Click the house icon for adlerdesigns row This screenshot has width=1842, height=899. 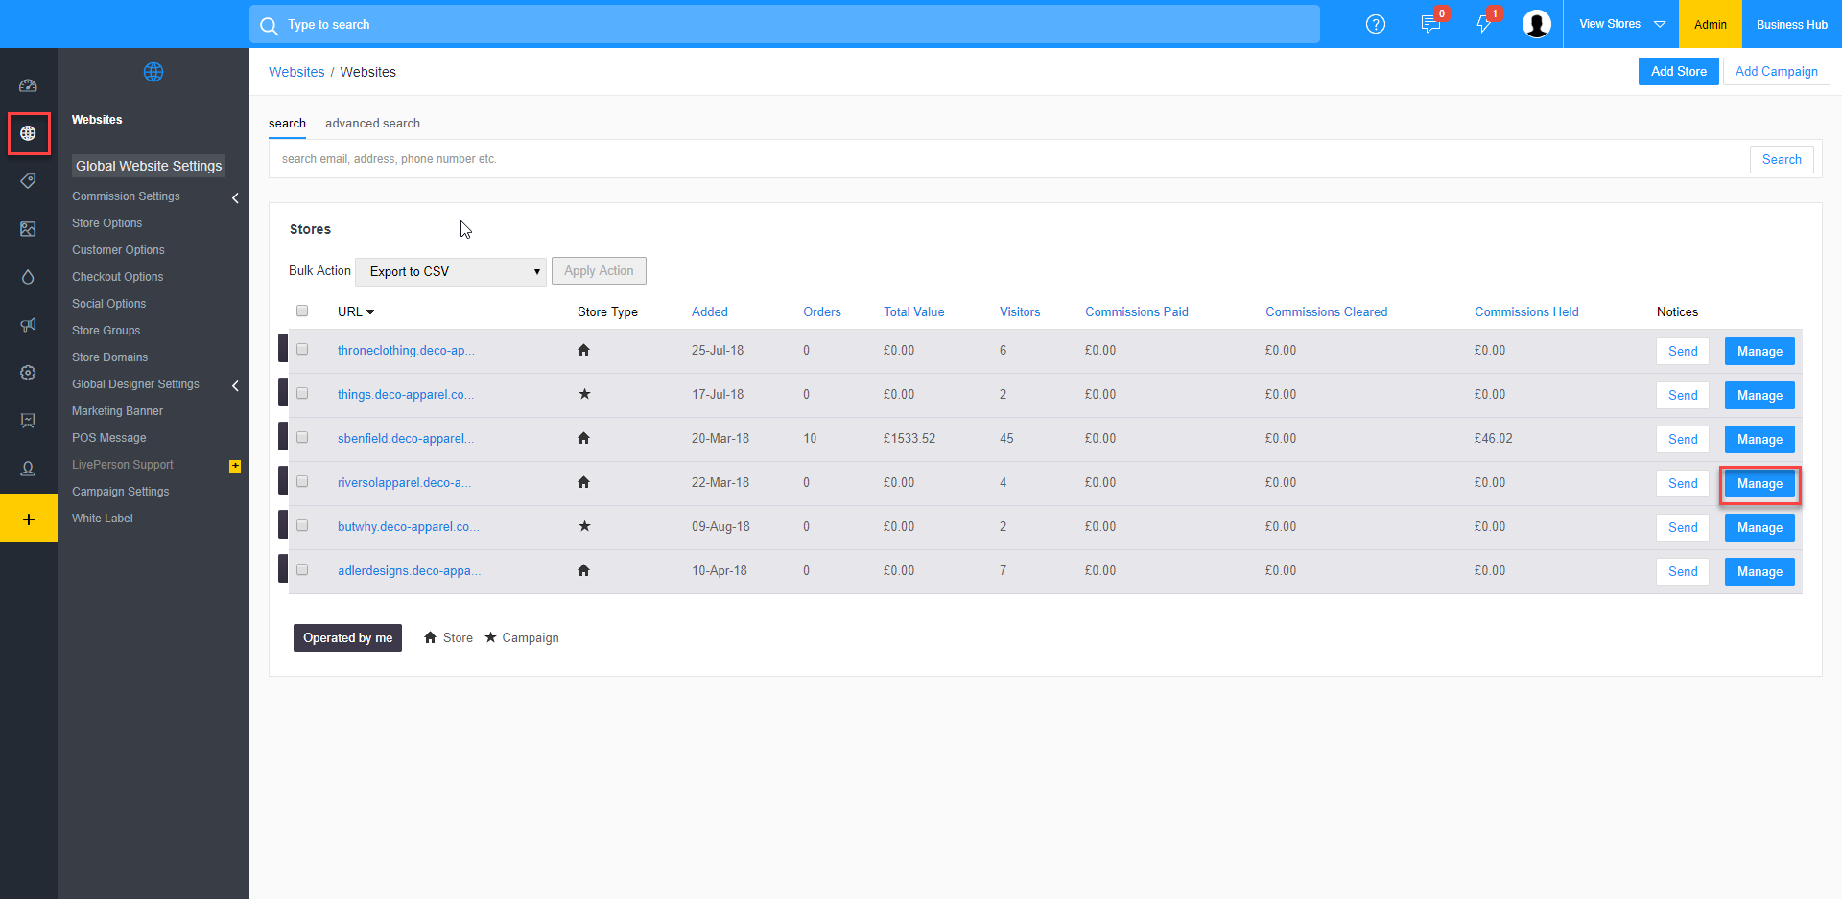point(583,570)
